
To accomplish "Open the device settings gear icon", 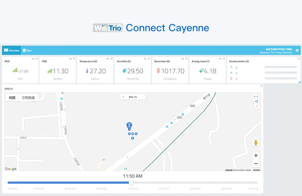I will pyautogui.click(x=297, y=51).
